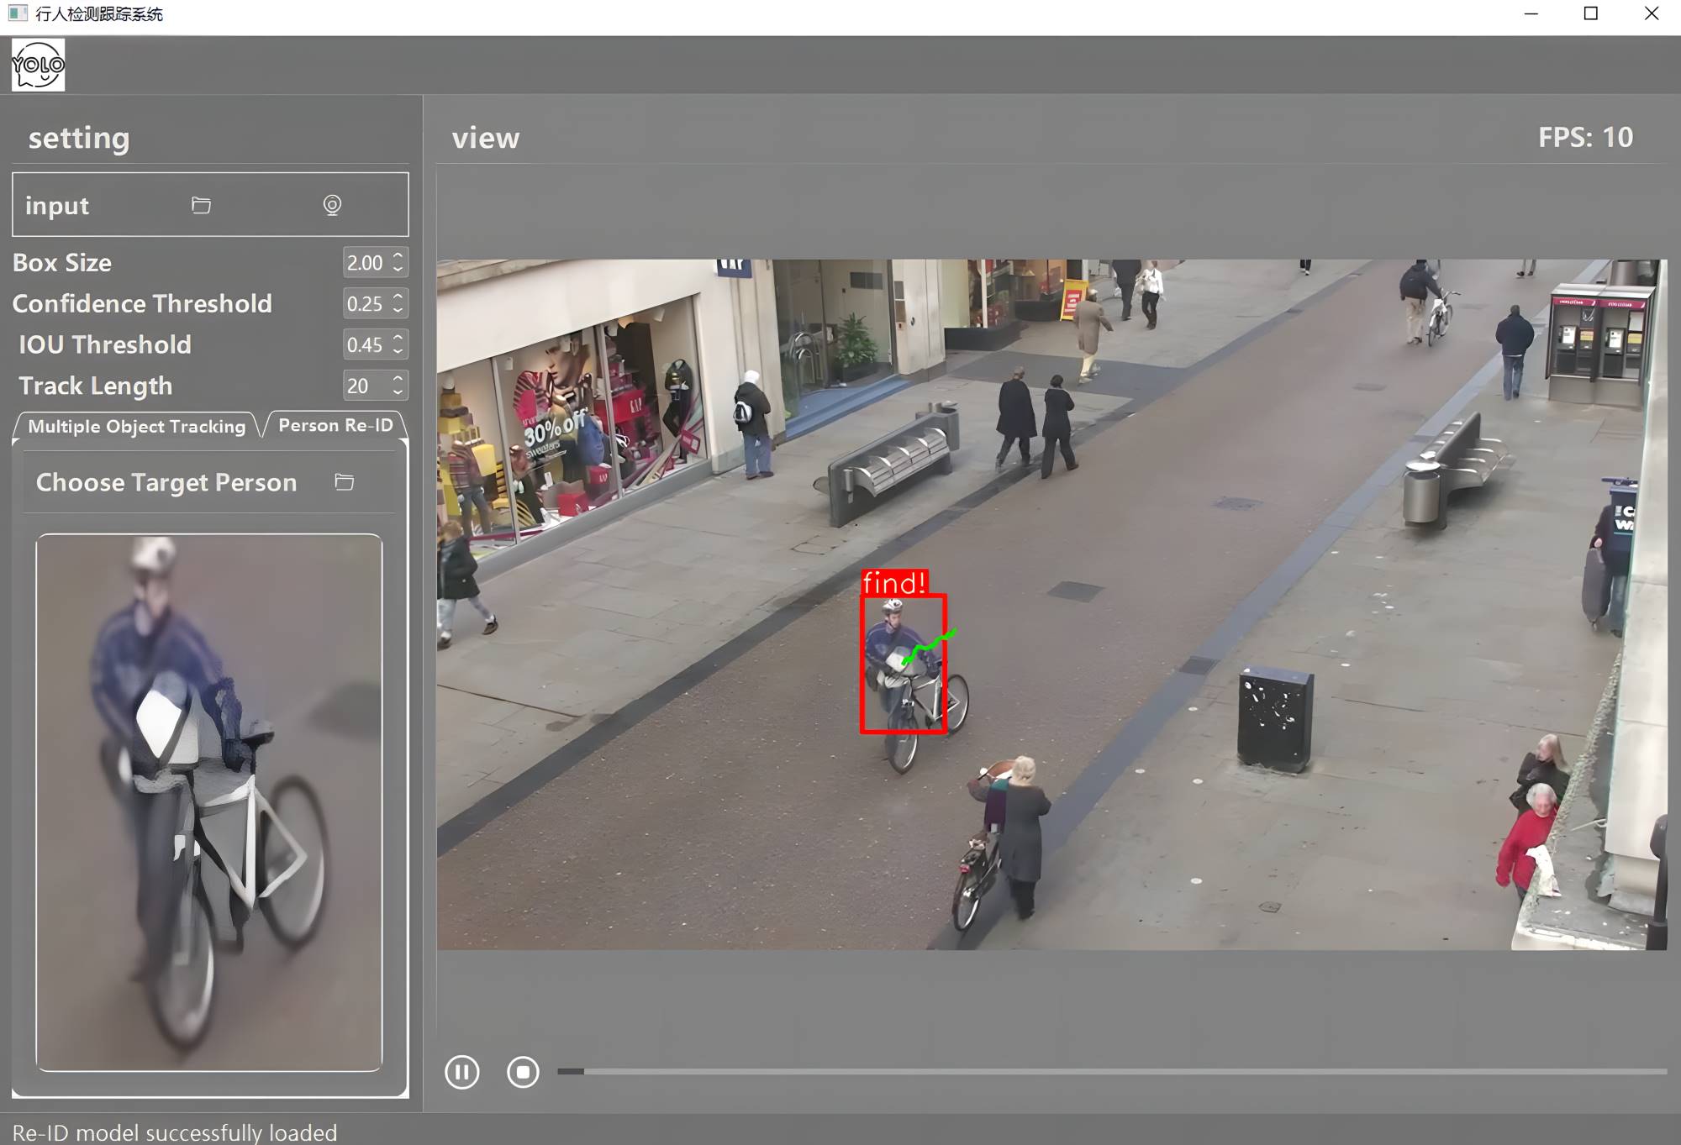Switch to the Person Re-ID tab

[335, 425]
